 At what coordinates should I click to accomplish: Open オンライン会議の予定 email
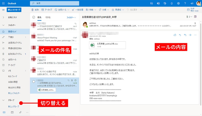point(55,72)
